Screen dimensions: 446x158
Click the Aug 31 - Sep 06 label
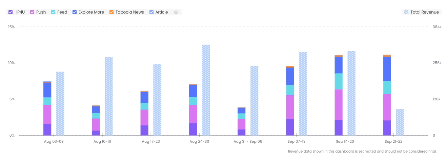pyautogui.click(x=248, y=141)
